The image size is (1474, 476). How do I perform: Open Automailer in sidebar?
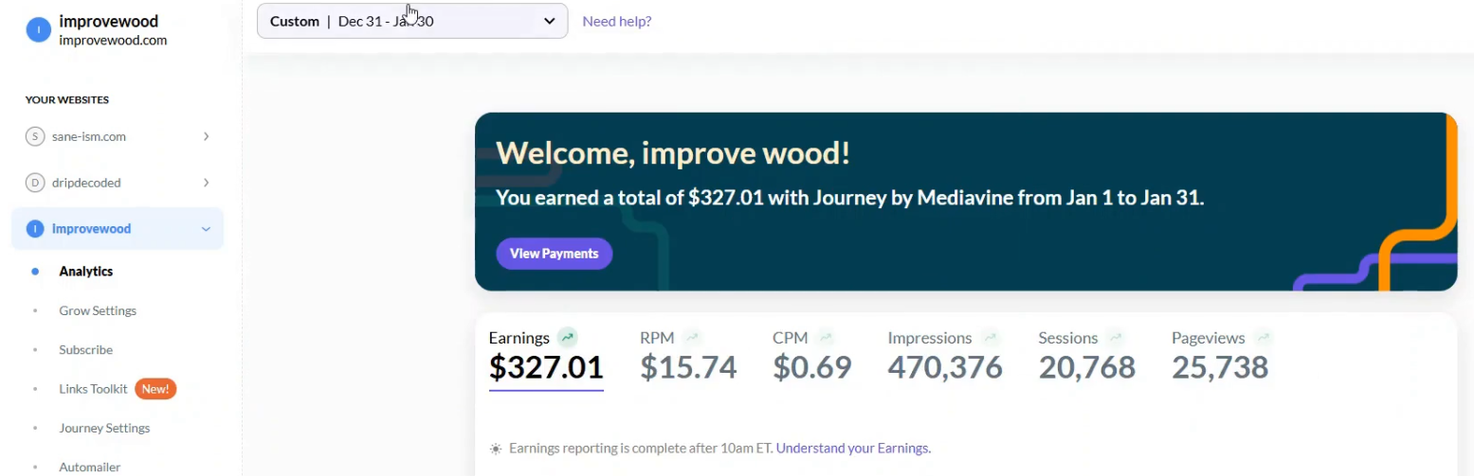[x=90, y=467]
